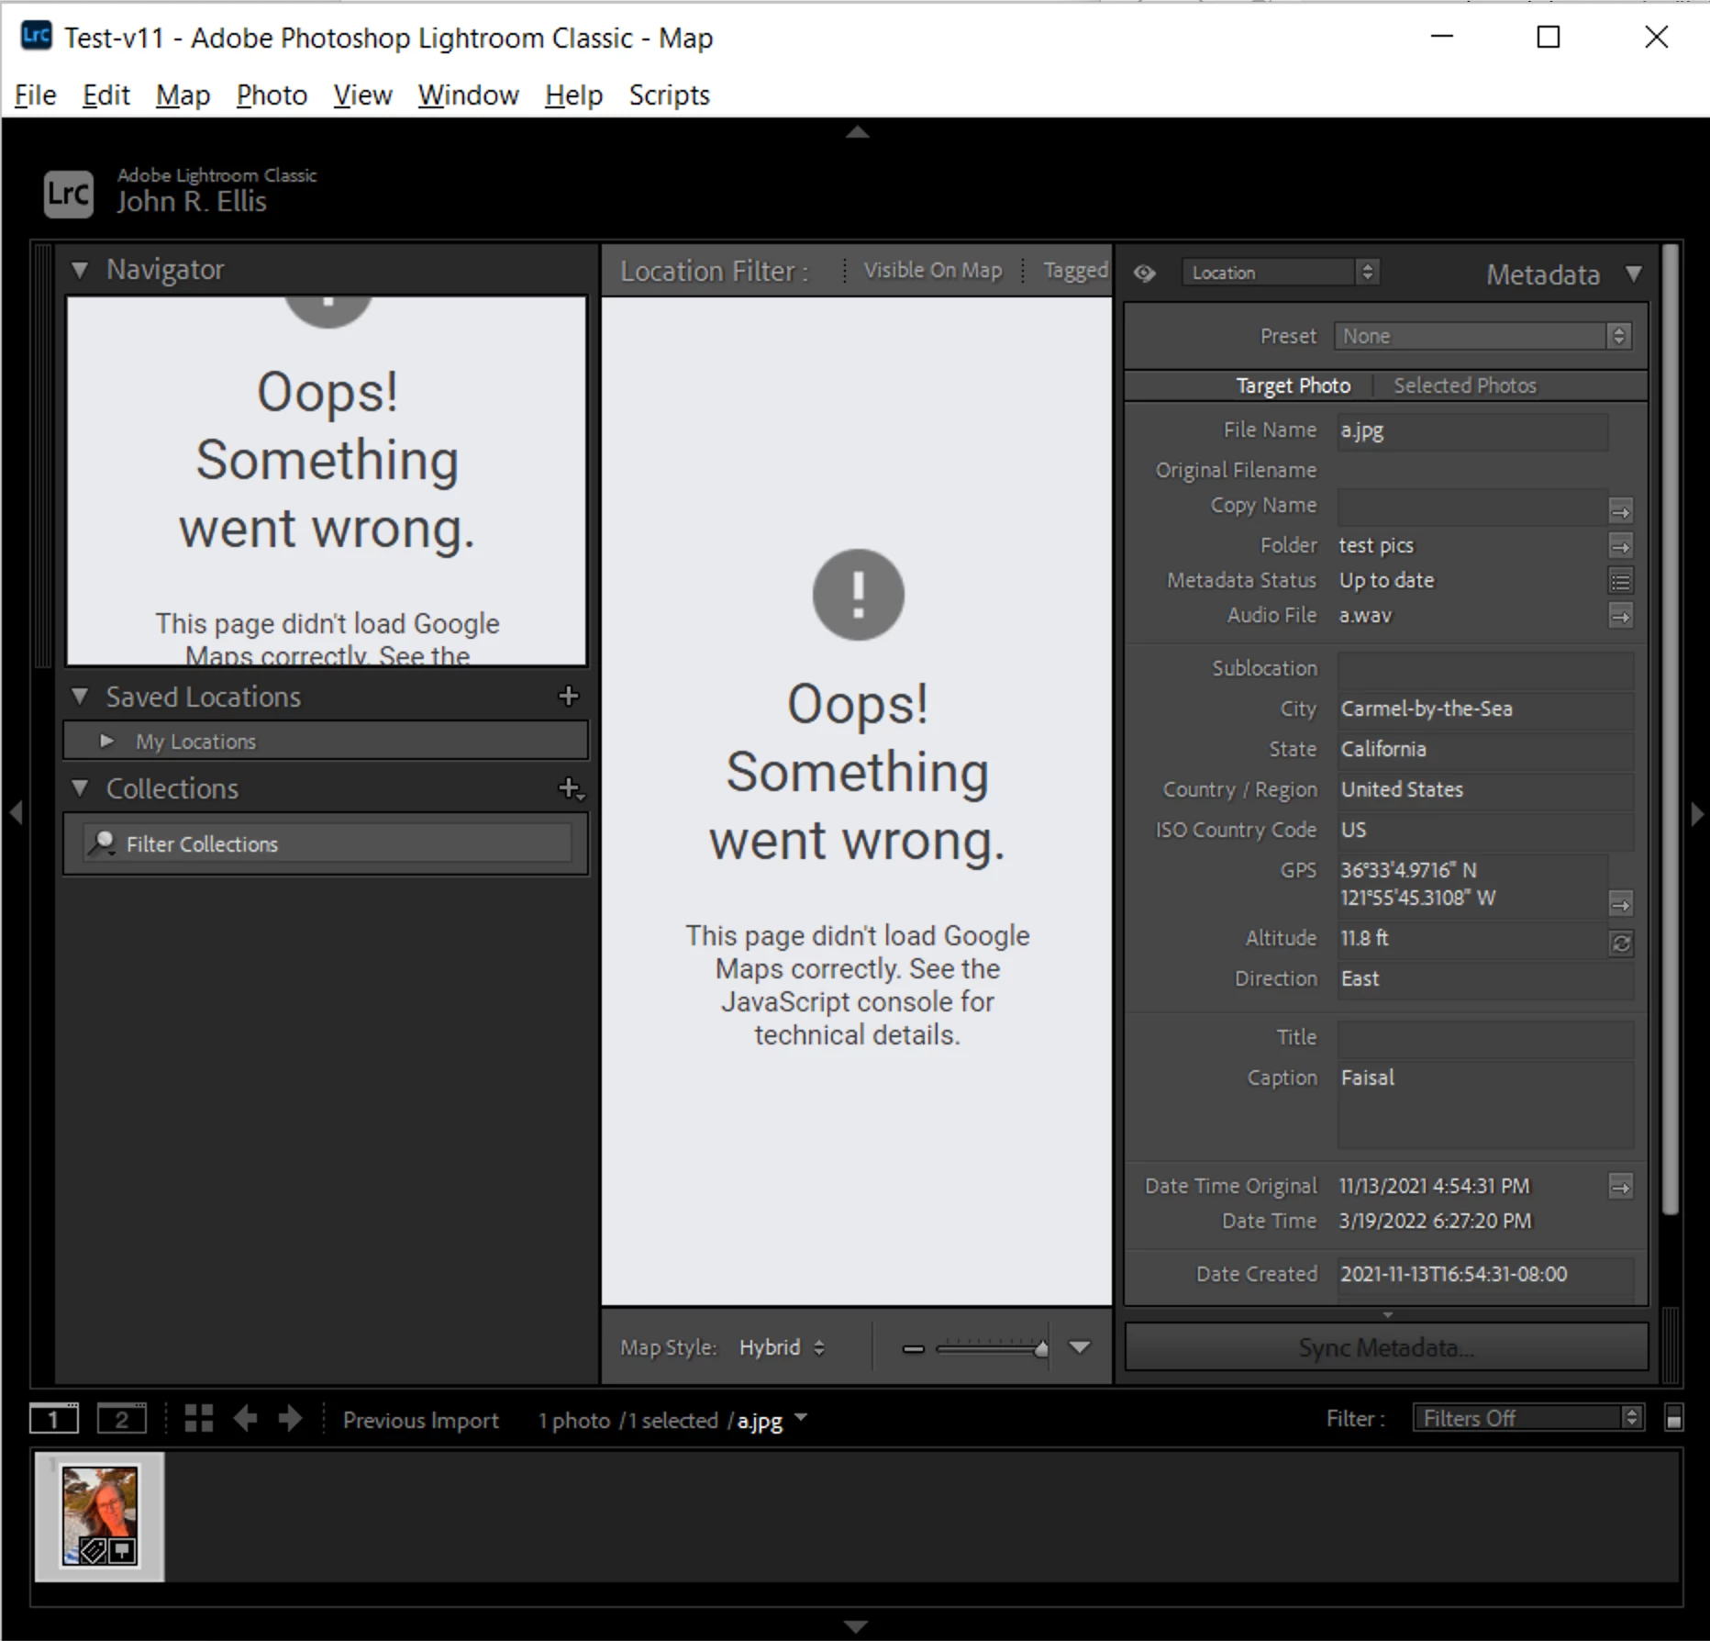
Task: Adjust the map zoom slider handle
Action: pyautogui.click(x=1041, y=1348)
